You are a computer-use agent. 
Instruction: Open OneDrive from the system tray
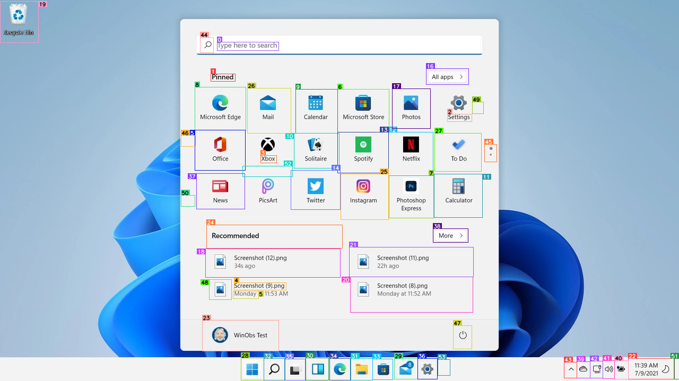[x=583, y=369]
